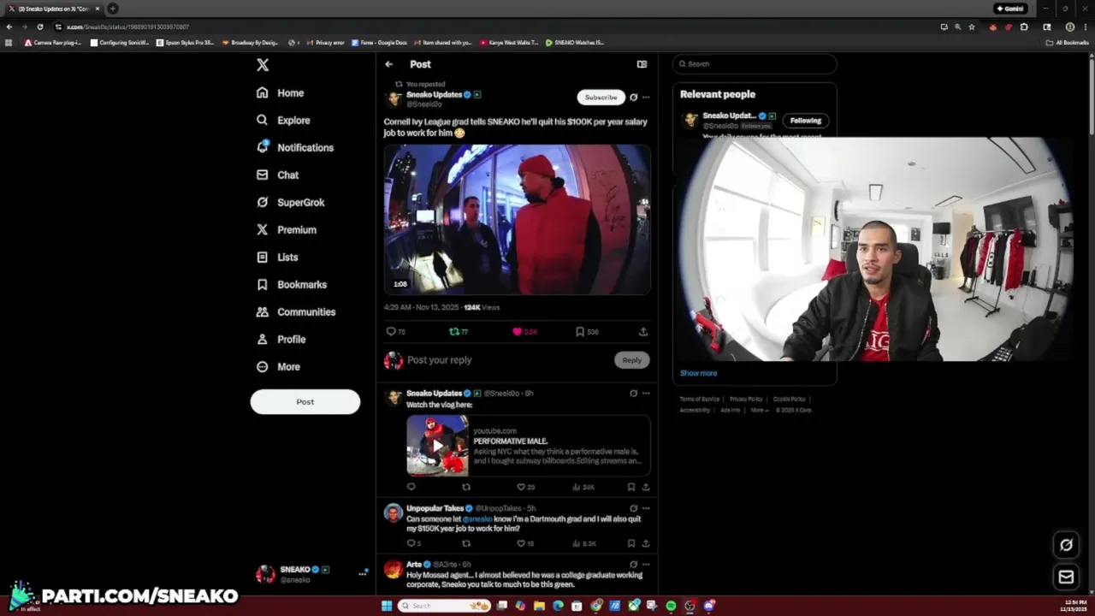
Task: Open more options on the Unpopular Takes post
Action: (x=646, y=508)
